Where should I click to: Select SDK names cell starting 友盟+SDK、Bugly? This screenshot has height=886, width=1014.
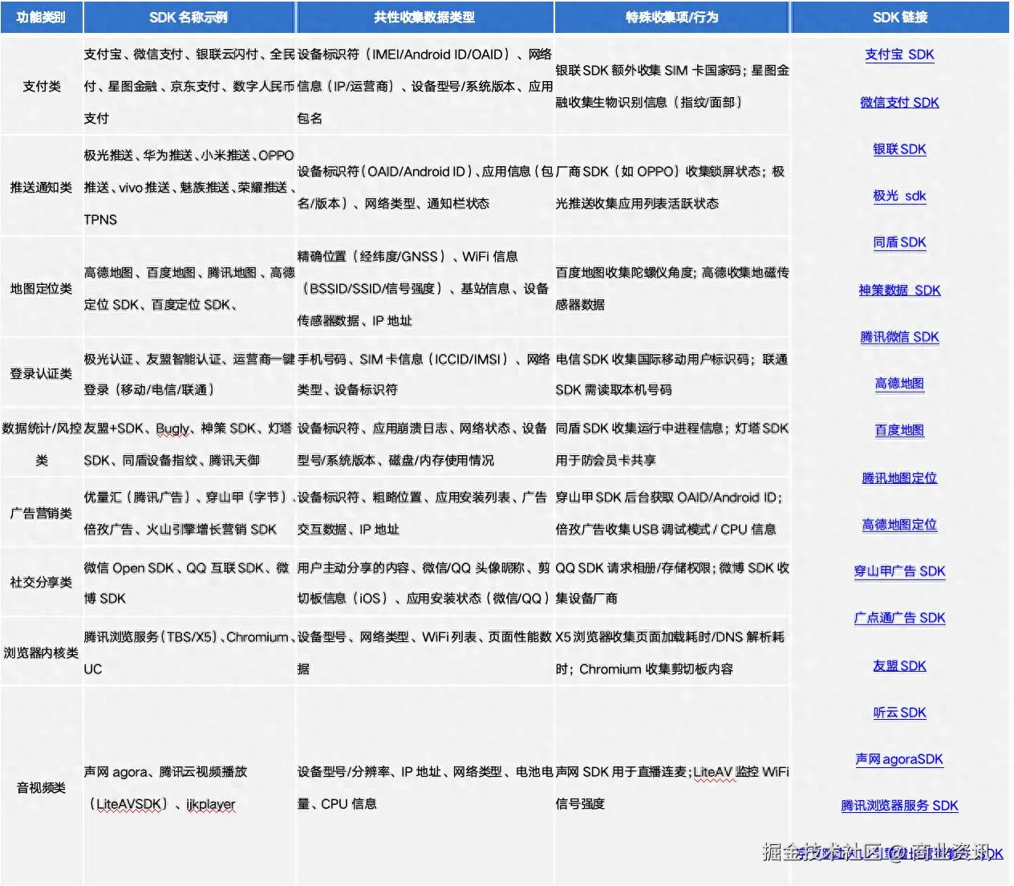point(189,444)
